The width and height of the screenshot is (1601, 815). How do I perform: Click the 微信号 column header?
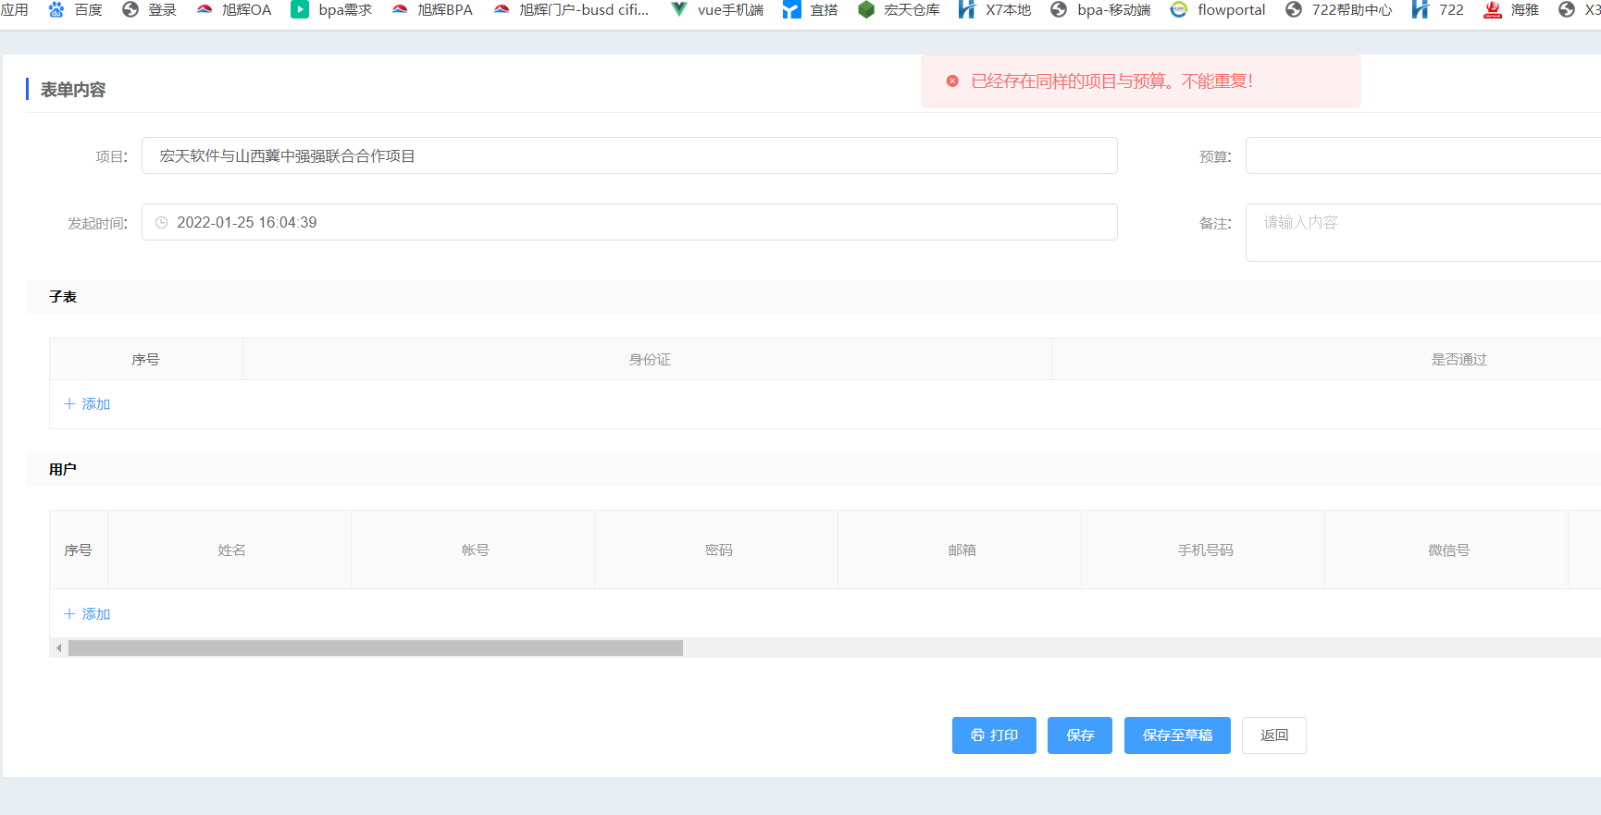[x=1448, y=550]
